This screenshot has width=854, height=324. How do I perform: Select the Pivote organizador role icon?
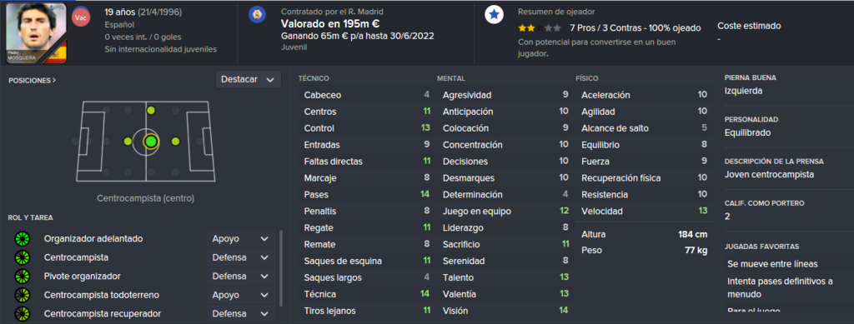23,277
